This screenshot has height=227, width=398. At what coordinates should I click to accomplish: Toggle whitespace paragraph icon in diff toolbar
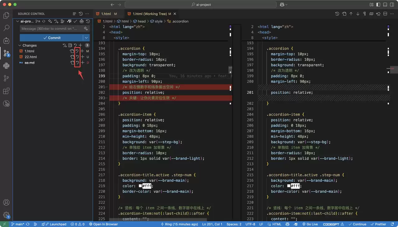(x=365, y=14)
